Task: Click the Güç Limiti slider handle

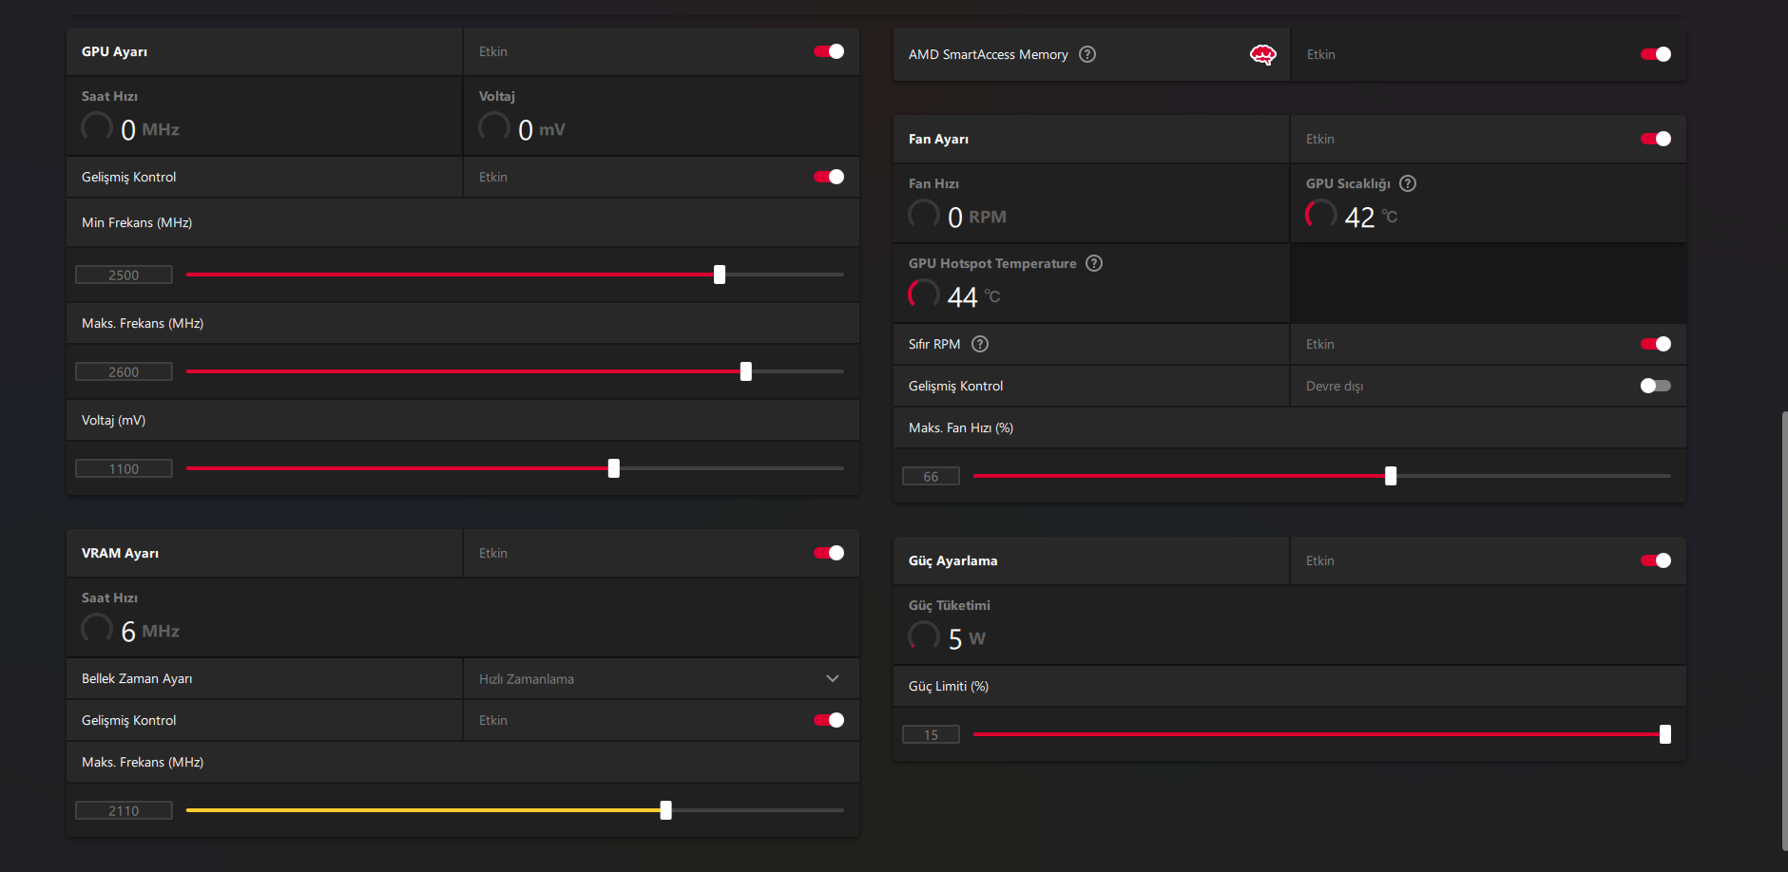Action: coord(1664,734)
